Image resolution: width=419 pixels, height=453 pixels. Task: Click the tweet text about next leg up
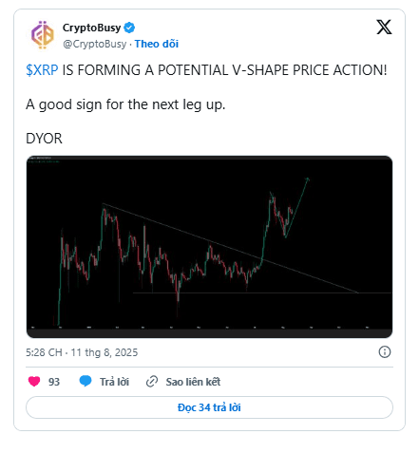[125, 104]
